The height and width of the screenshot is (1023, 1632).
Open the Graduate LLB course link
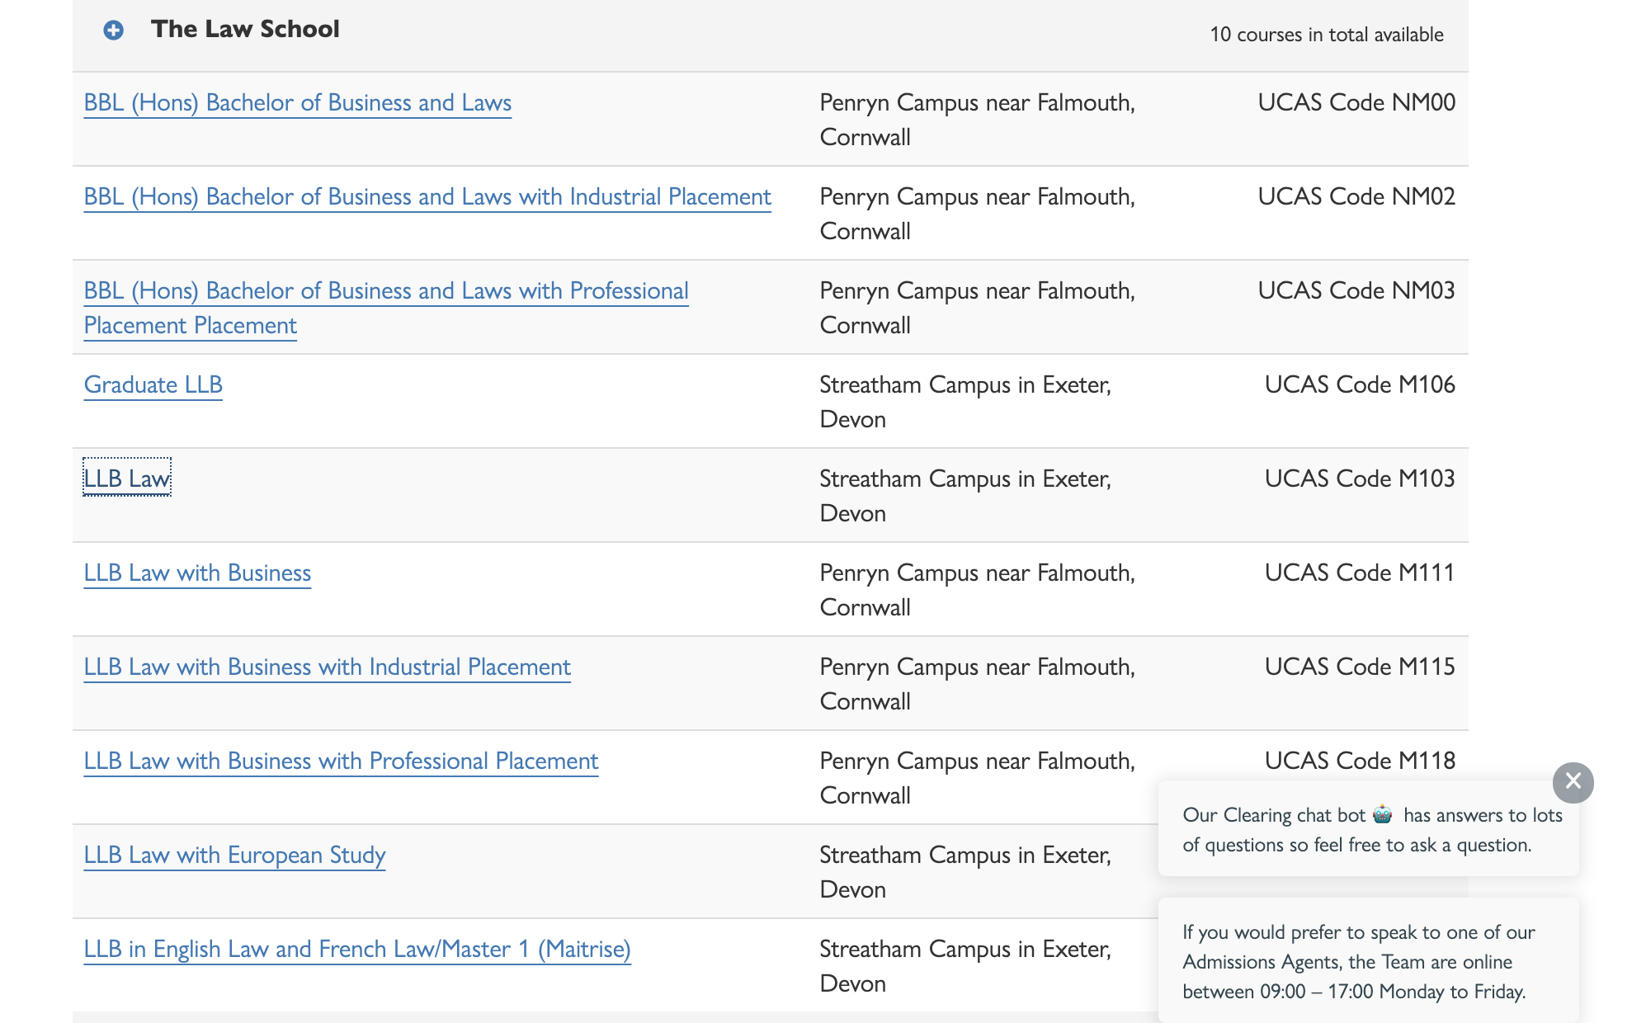(x=153, y=385)
